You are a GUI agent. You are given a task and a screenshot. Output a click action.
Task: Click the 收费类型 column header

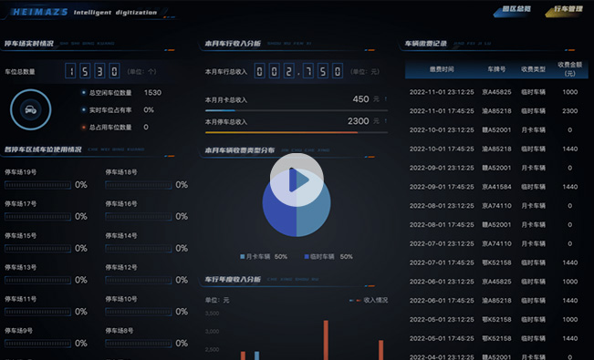click(x=533, y=69)
